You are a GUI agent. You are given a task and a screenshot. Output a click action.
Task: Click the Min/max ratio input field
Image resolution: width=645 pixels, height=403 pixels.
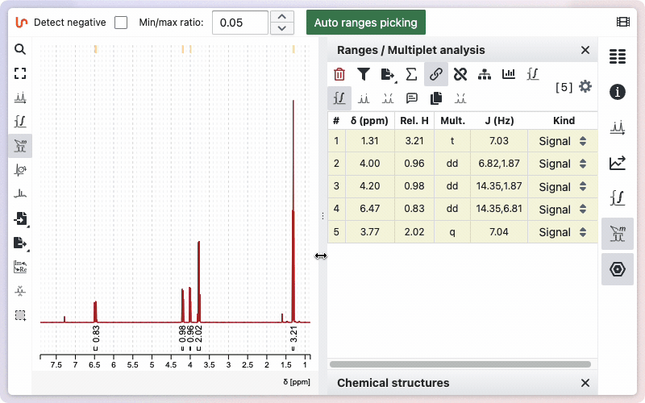(239, 23)
